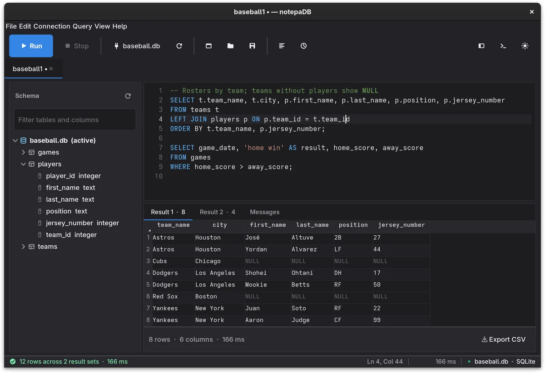Select the first_name text column
This screenshot has width=545, height=373.
pos(70,188)
